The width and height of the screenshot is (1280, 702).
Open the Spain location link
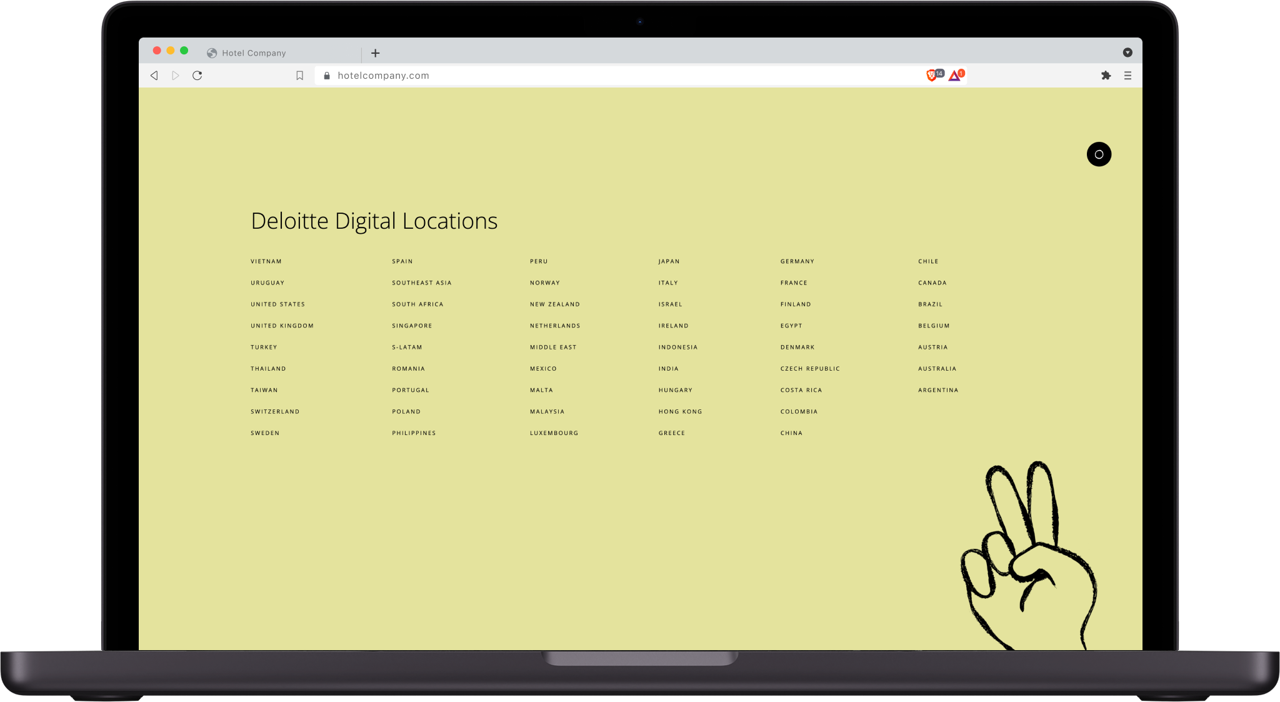[x=402, y=261]
